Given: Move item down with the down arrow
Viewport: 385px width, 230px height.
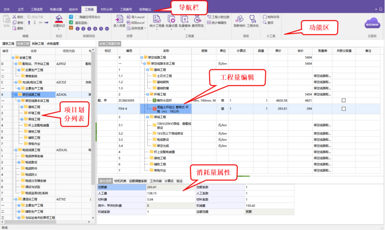Looking at the screenshot, I should point(34,22).
